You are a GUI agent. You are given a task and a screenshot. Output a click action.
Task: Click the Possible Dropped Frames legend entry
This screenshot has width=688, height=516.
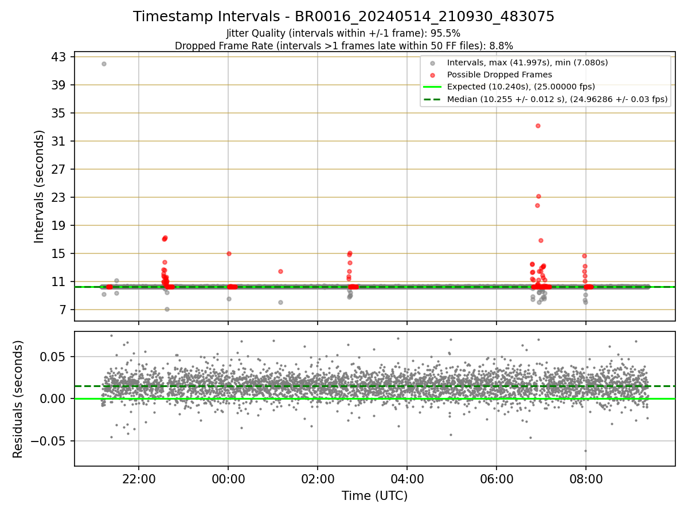pyautogui.click(x=499, y=75)
